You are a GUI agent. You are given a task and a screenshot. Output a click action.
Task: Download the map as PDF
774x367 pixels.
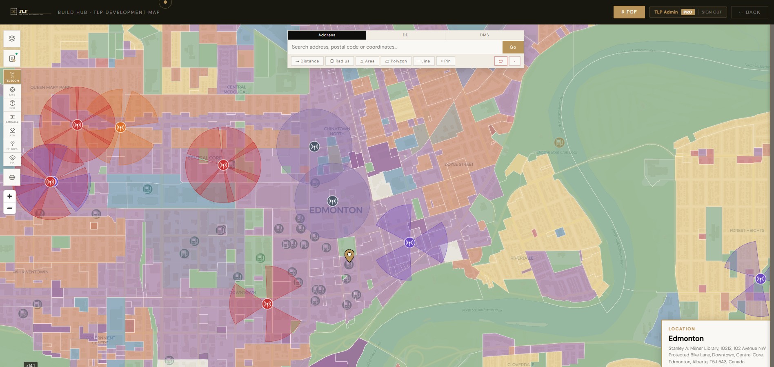[629, 12]
